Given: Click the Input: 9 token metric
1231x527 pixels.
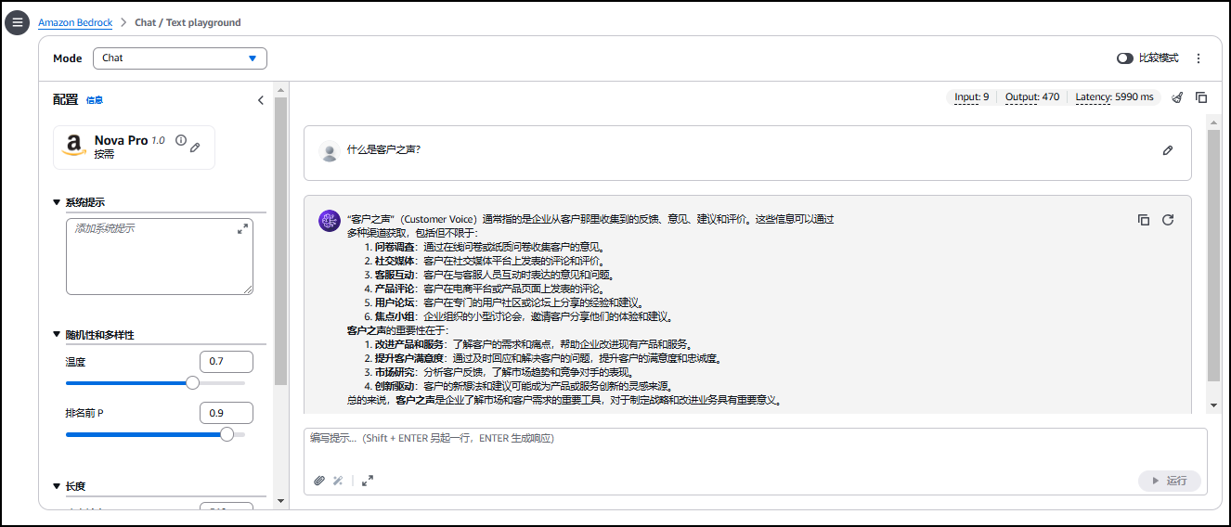Looking at the screenshot, I should coord(972,97).
